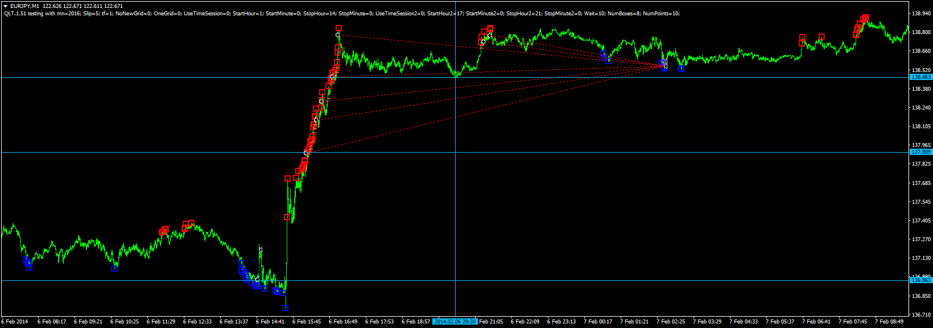933x328 pixels.
Task: Click the 7 Feb 08:49 time axis label
Action: point(889,322)
